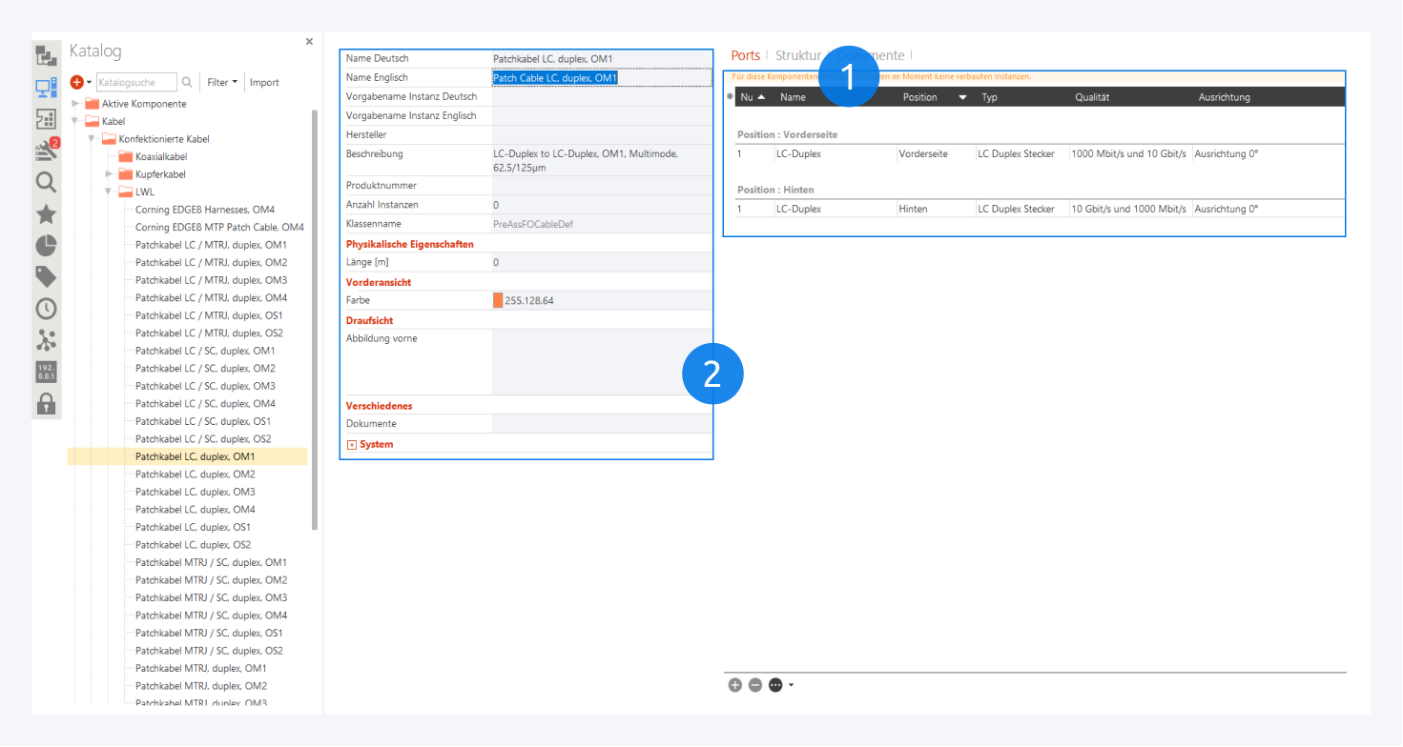
Task: Click the tag icon in sidebar
Action: coord(46,276)
